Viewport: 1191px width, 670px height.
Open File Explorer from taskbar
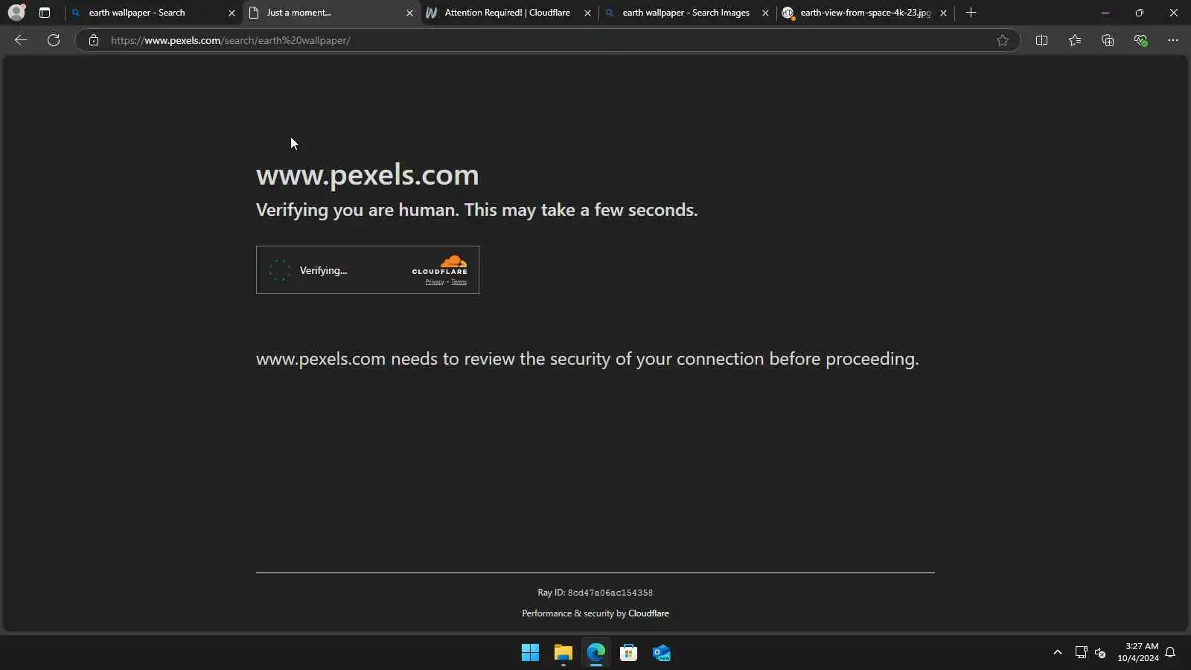(563, 653)
